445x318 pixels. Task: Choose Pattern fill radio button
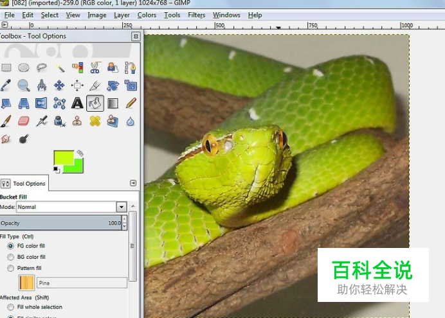tap(10, 268)
